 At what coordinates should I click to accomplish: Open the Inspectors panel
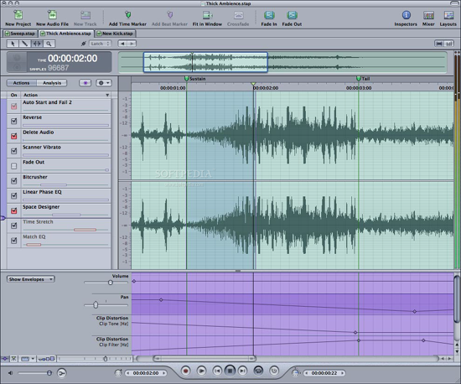(406, 15)
